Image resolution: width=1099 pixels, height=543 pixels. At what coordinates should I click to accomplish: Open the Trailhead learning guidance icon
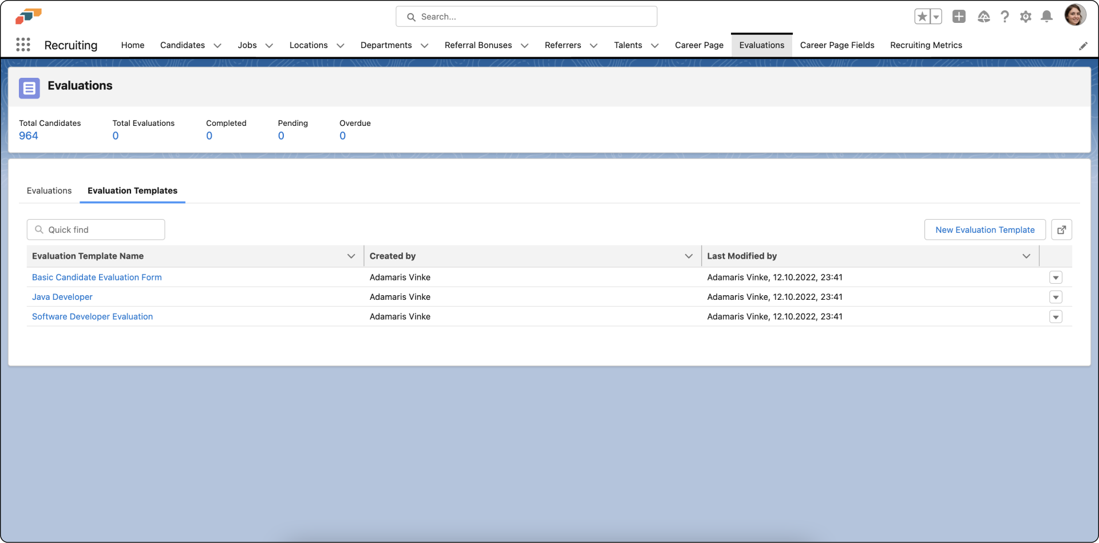(x=984, y=17)
